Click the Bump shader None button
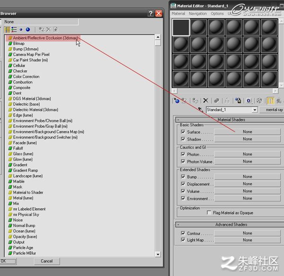The width and height of the screenshot is (284, 276). pos(248,176)
